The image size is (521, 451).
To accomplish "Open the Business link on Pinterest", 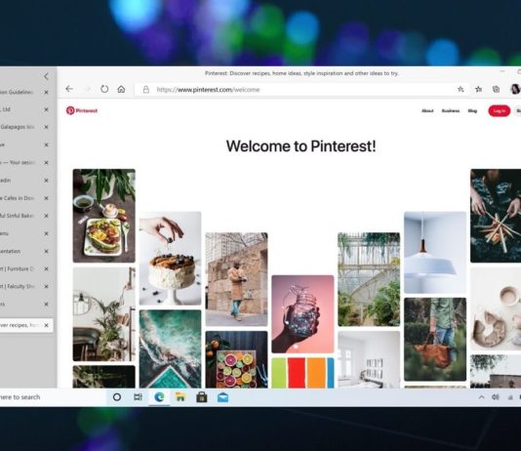I will click(451, 110).
